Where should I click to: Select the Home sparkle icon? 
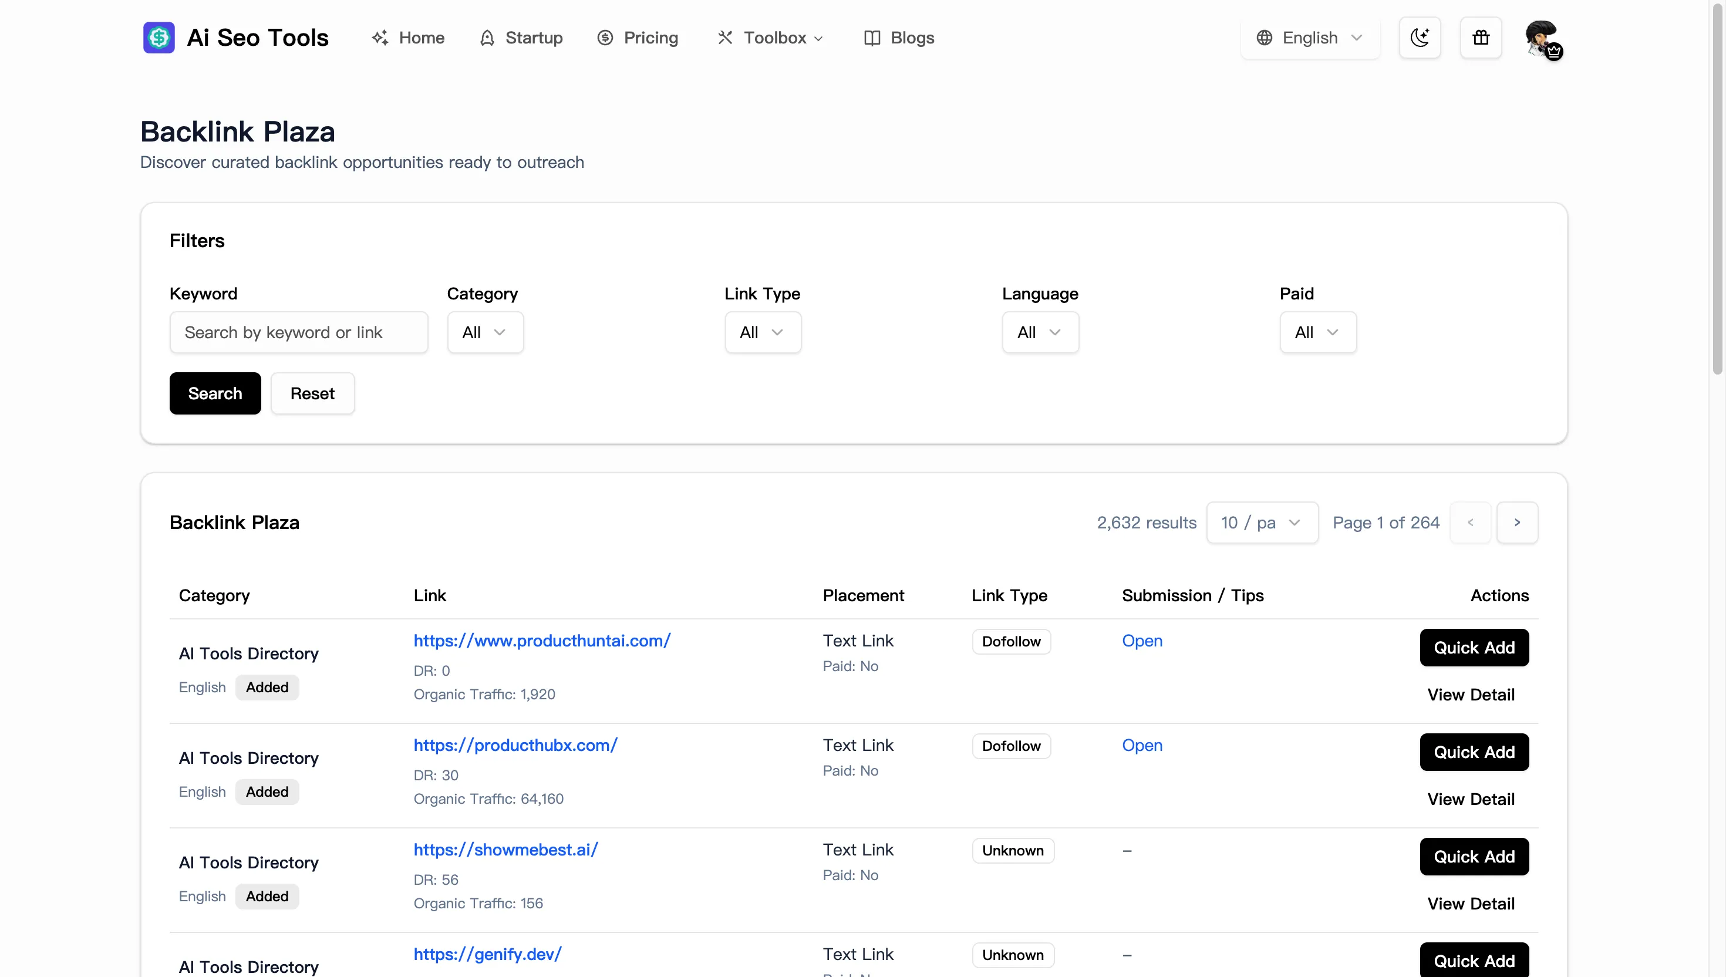pos(380,38)
